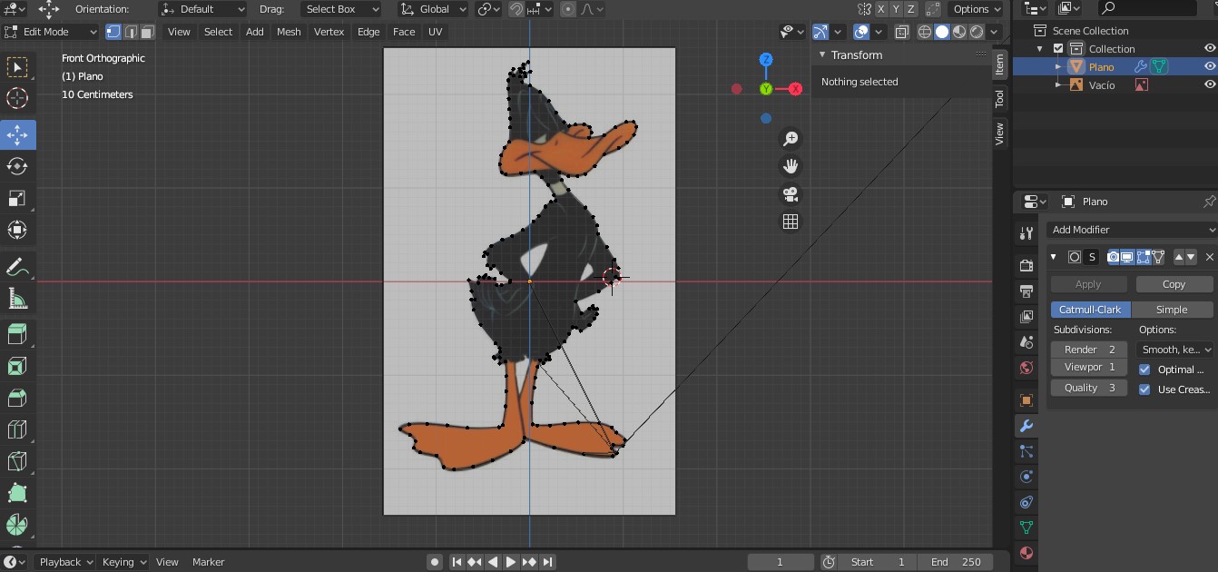The width and height of the screenshot is (1218, 572).
Task: Open the Add Modifier dropdown
Action: click(x=1132, y=230)
